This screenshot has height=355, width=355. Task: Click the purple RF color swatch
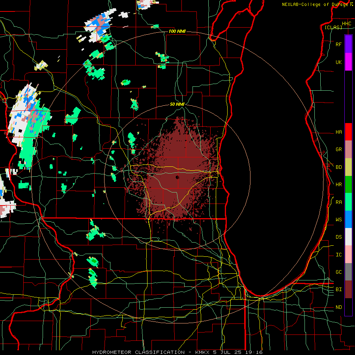pyautogui.click(x=348, y=44)
